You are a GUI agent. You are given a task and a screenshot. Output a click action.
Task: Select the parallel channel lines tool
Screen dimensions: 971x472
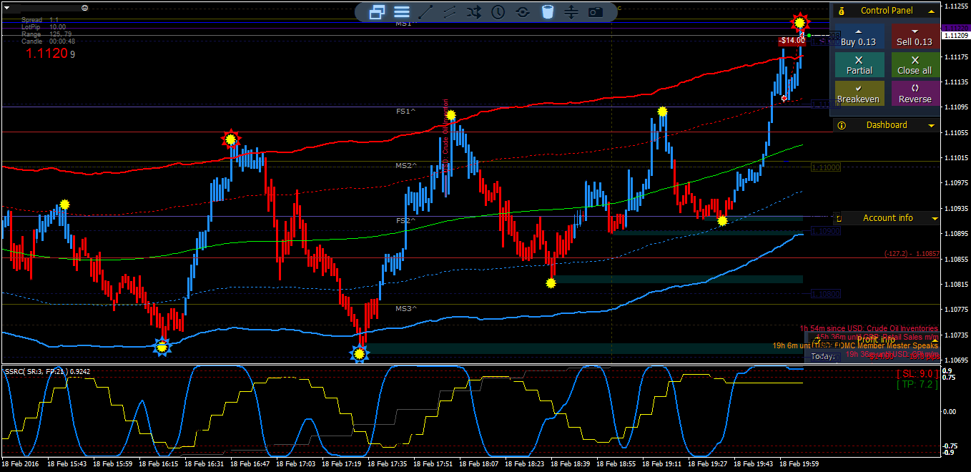point(450,11)
